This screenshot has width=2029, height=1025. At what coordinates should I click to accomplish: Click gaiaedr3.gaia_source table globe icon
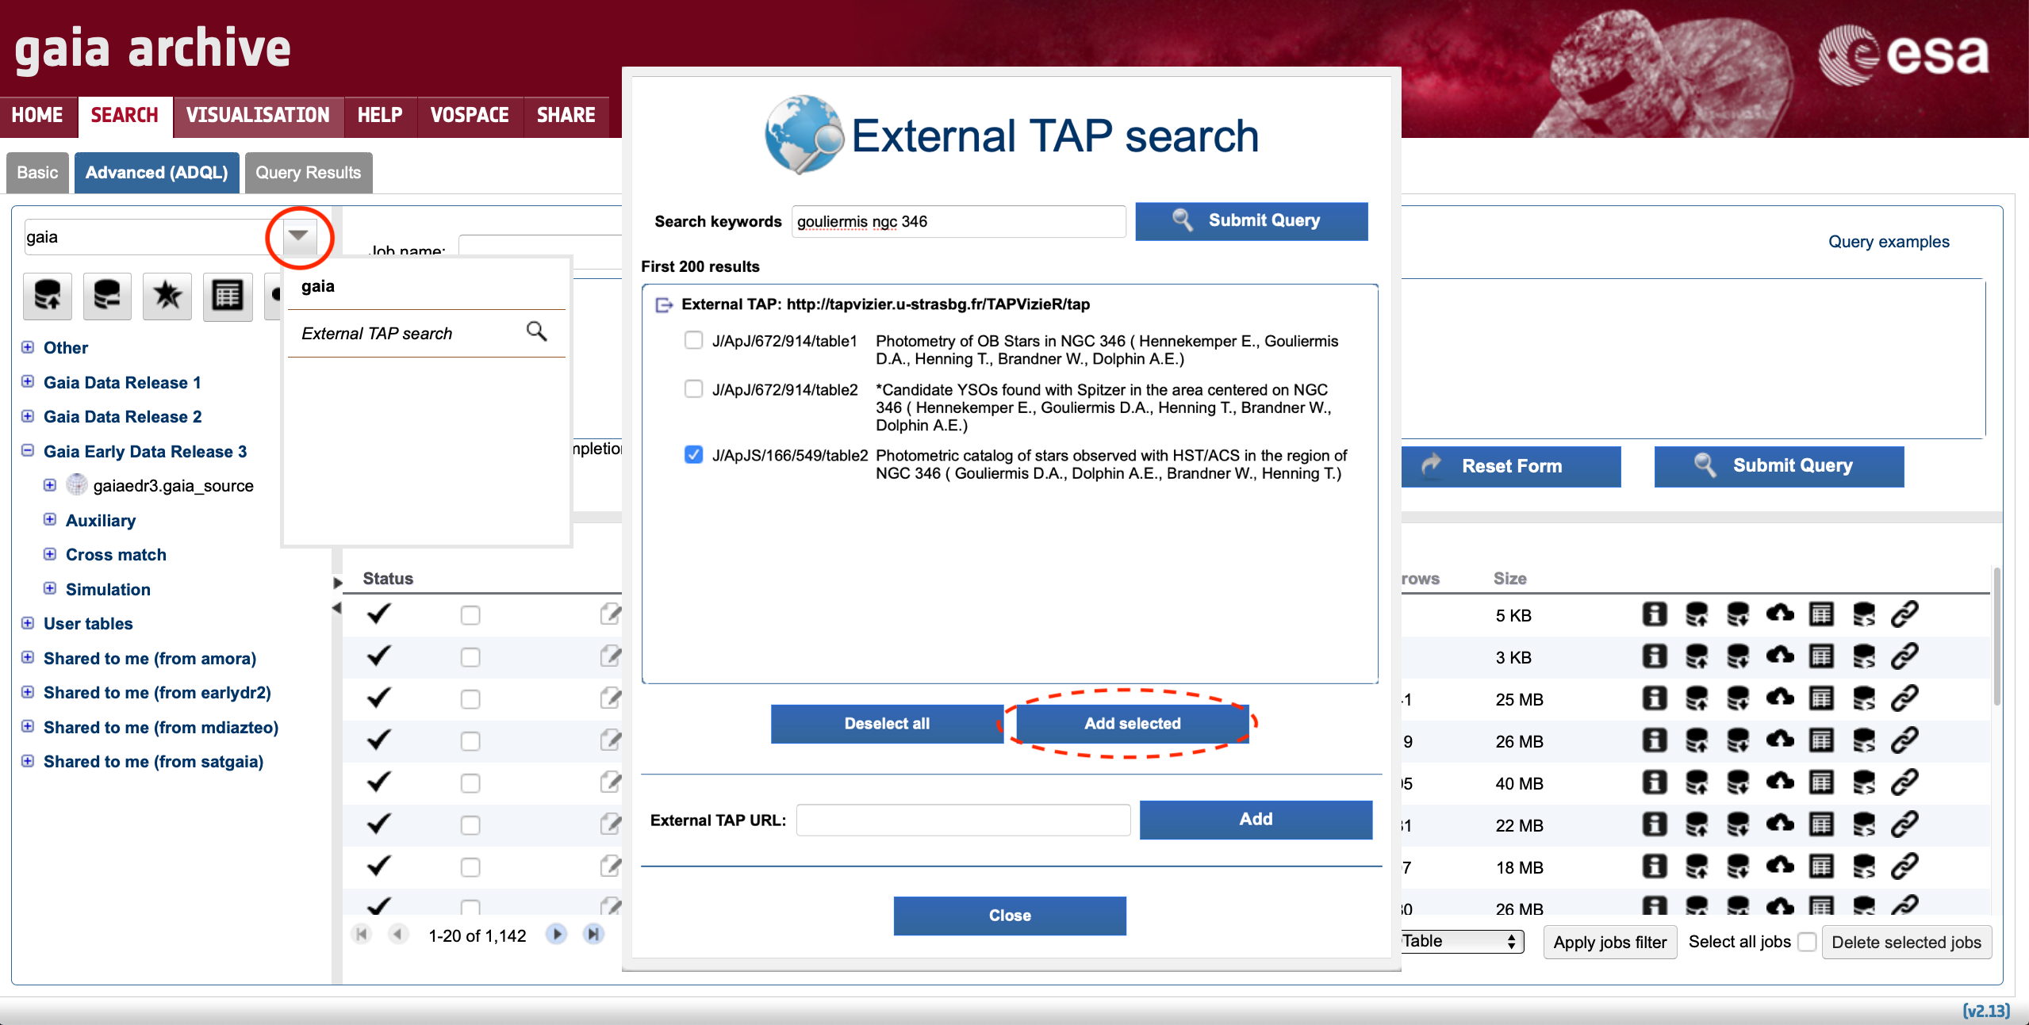(x=77, y=484)
